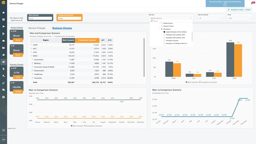Screen dimensions: 256x144
Task: Click the Service list's scrollbar
Action: [192, 36]
